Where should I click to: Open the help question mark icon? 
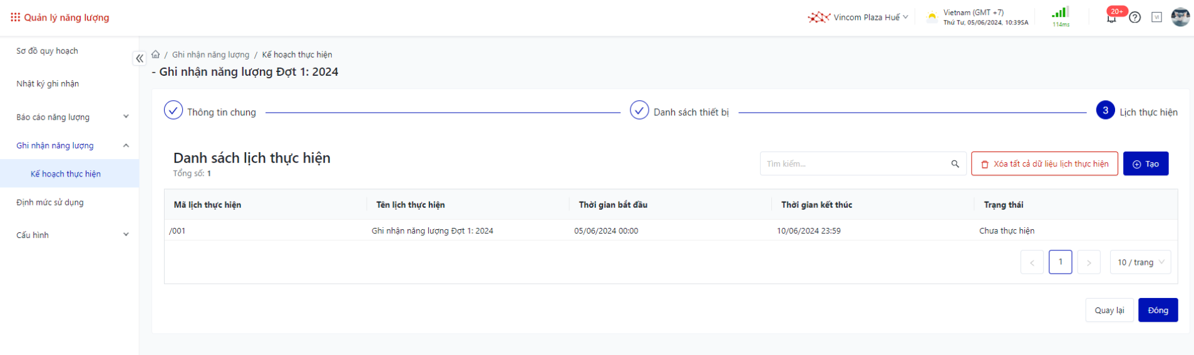[x=1135, y=18]
